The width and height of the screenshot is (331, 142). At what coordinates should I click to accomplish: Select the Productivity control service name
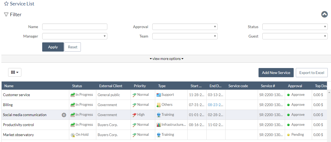(x=18, y=125)
